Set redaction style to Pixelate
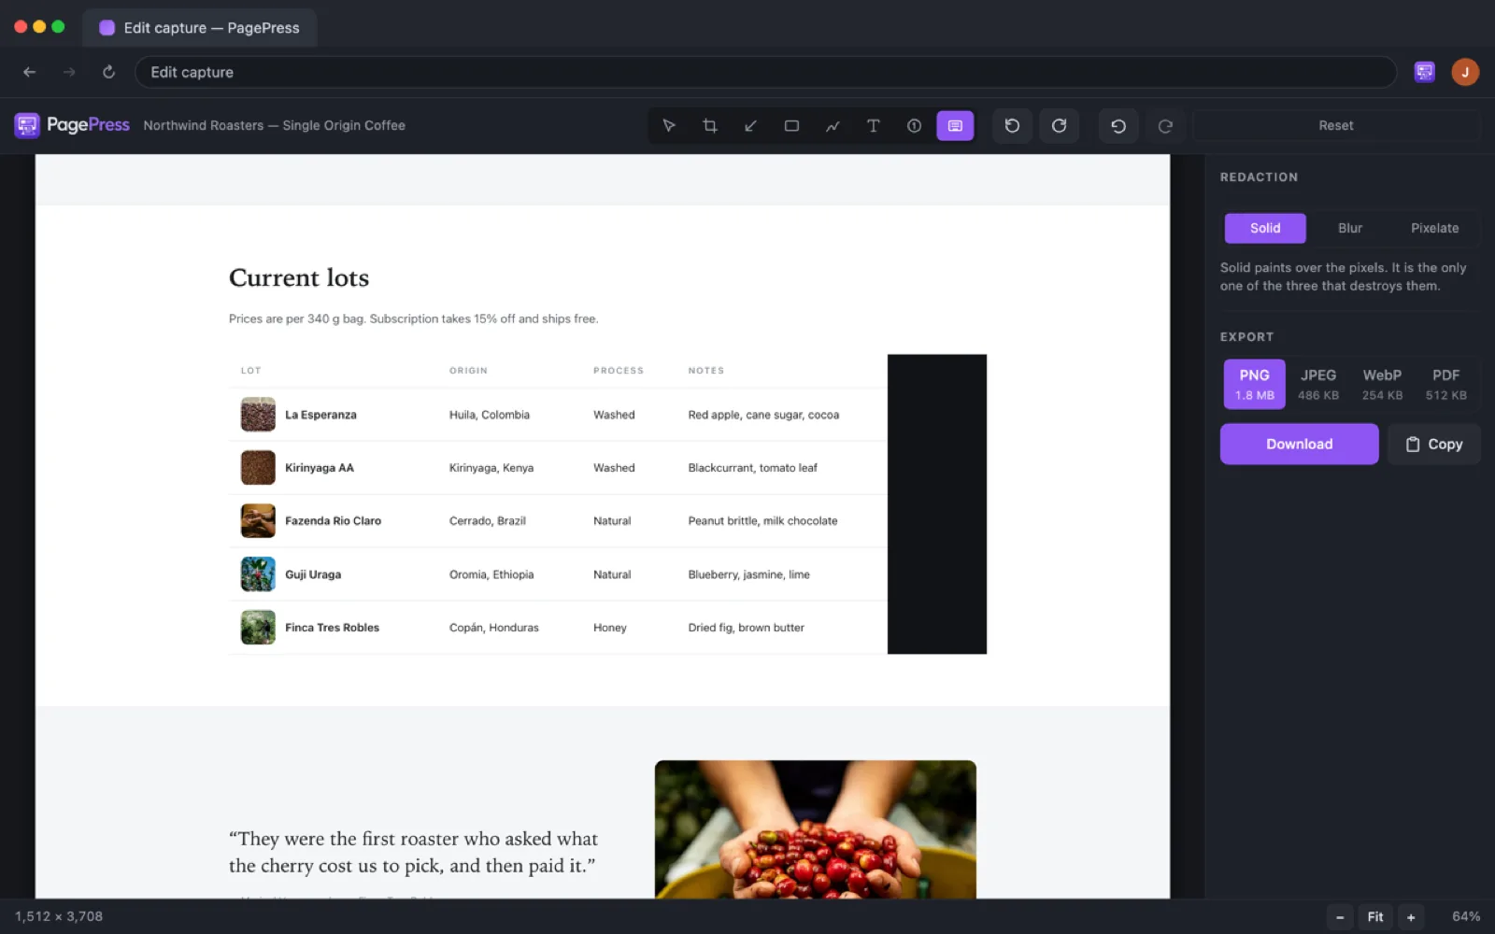 (1434, 228)
